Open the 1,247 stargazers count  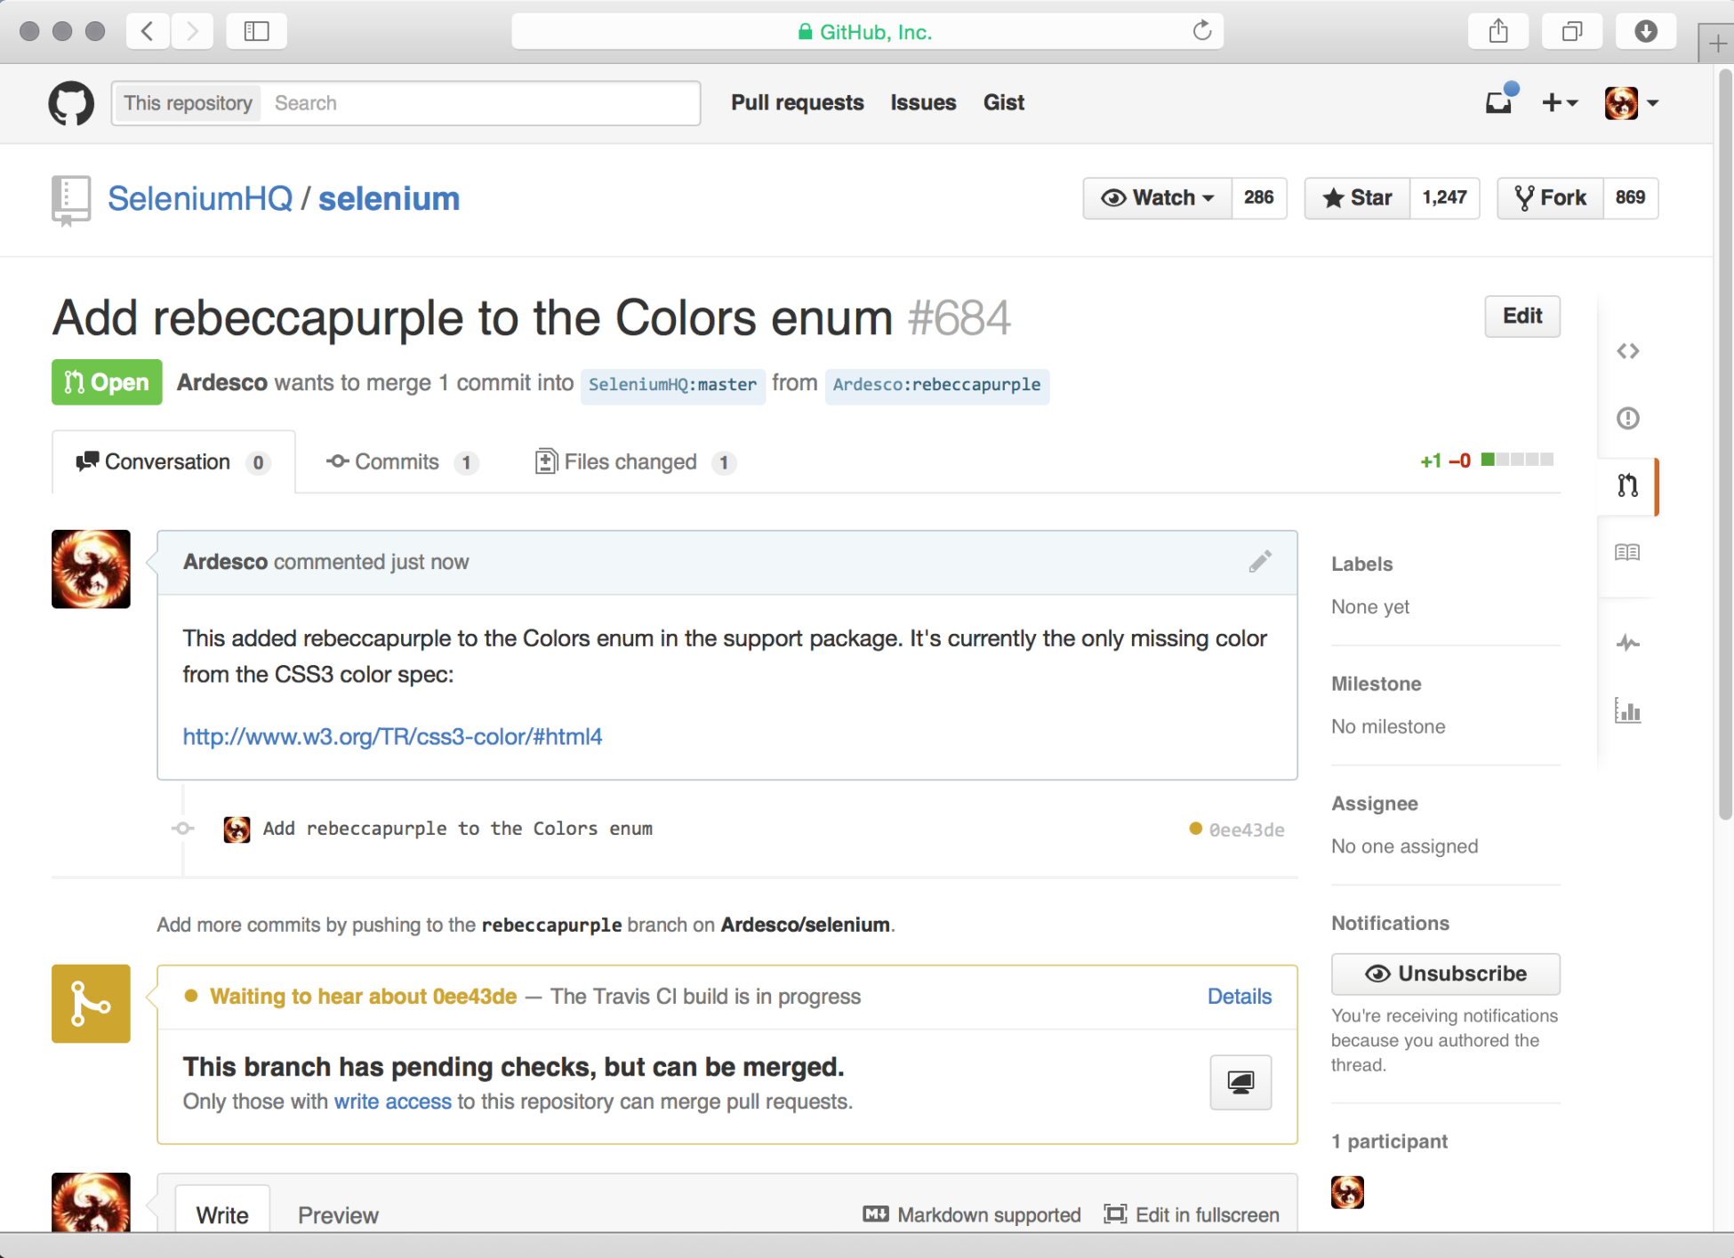point(1444,197)
